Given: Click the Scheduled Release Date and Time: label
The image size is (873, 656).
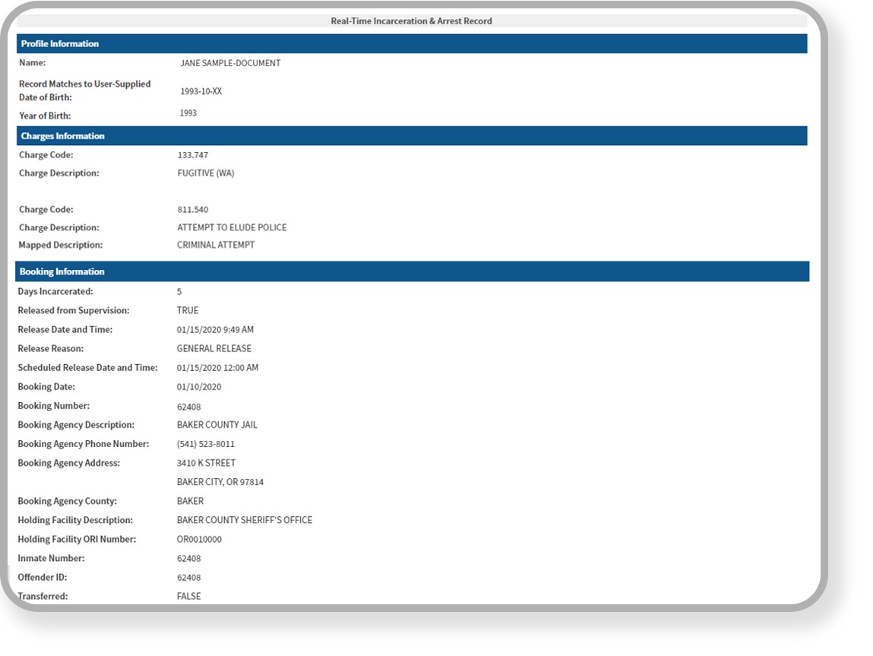Looking at the screenshot, I should [x=87, y=368].
